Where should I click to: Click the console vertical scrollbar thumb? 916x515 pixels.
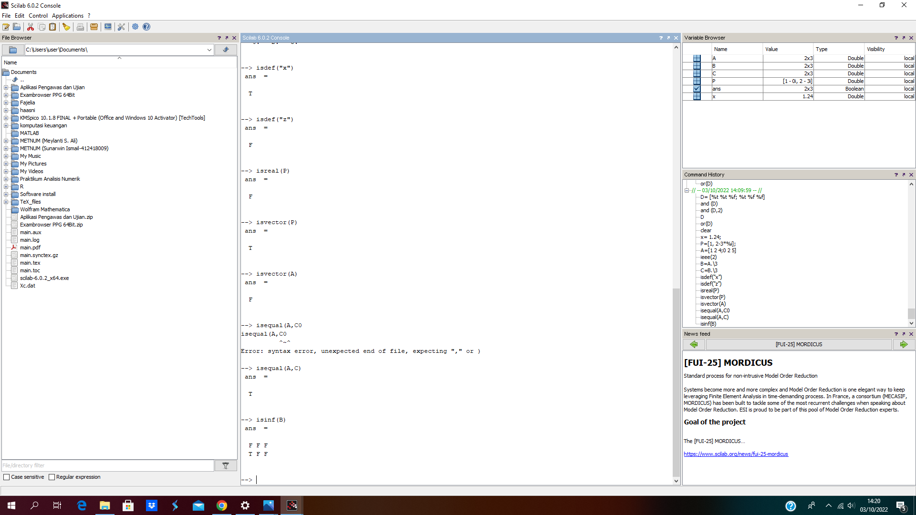(x=676, y=382)
